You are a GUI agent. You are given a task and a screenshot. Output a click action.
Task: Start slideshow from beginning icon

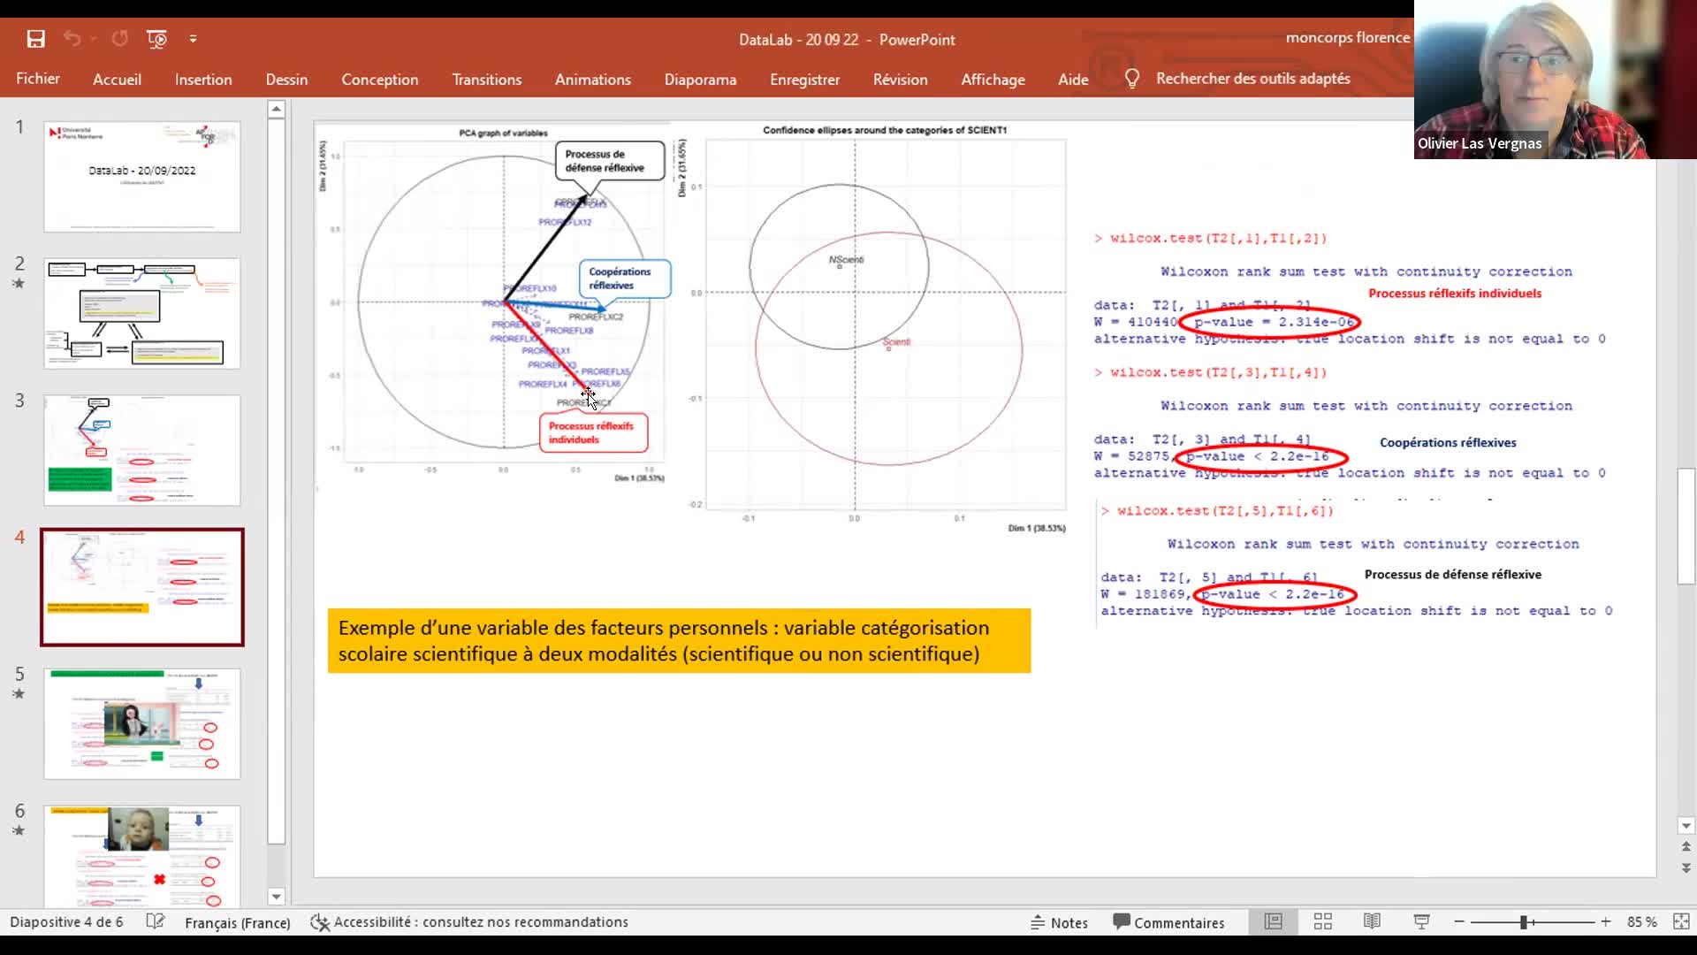[x=156, y=39]
